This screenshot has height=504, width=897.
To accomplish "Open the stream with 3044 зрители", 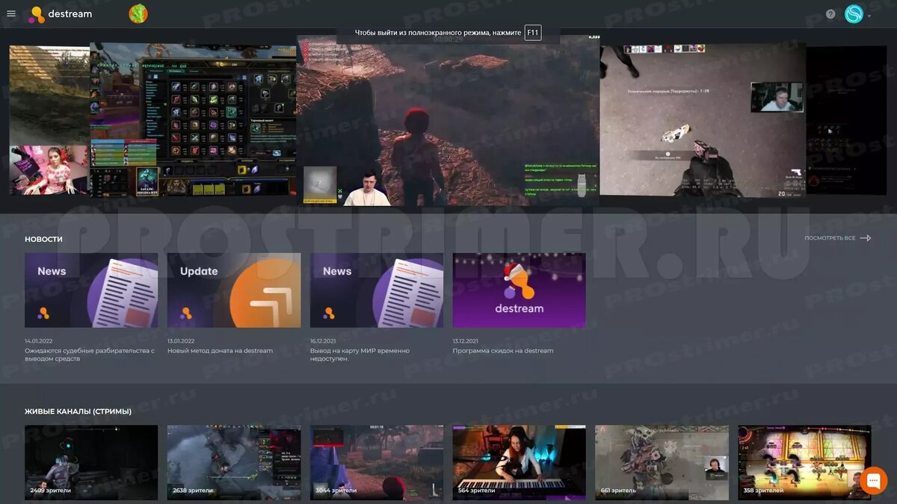I will (377, 462).
